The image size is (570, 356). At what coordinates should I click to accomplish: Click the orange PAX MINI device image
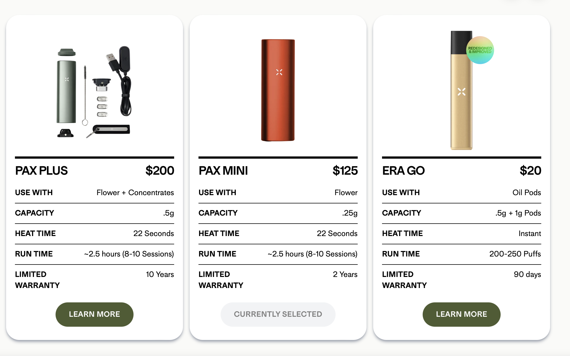pos(278,90)
